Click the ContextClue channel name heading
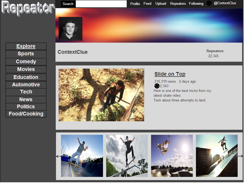The image size is (244, 183). pyautogui.click(x=73, y=52)
